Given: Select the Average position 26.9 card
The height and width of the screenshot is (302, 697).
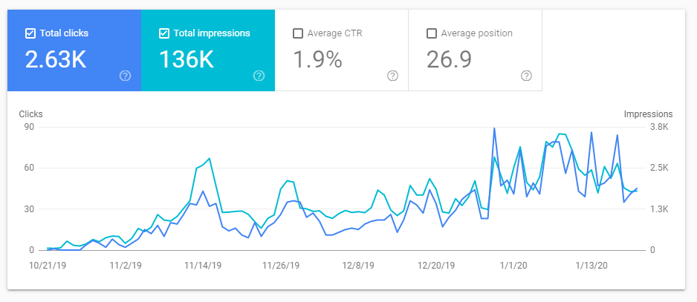Looking at the screenshot, I should point(475,50).
